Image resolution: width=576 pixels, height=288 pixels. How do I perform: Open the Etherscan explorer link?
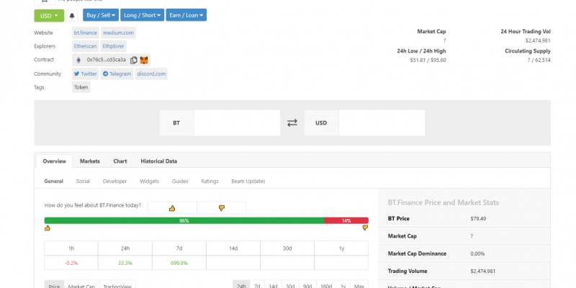pyautogui.click(x=85, y=46)
